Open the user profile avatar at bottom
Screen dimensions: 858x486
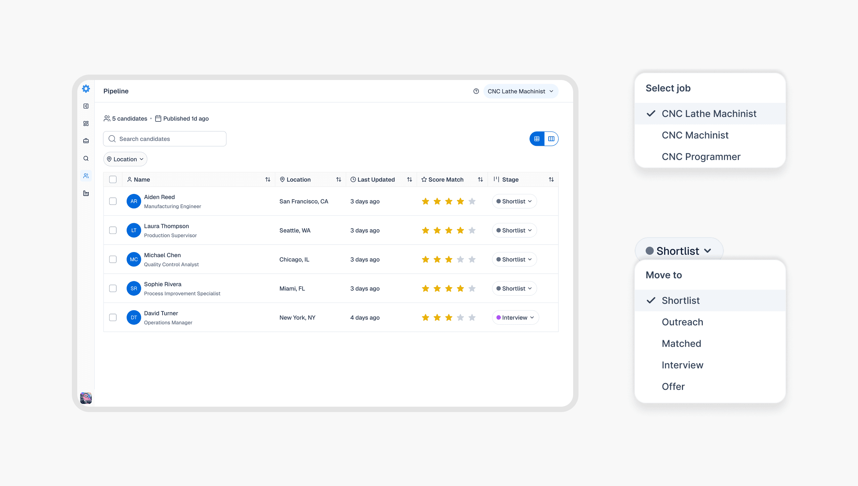coord(86,398)
